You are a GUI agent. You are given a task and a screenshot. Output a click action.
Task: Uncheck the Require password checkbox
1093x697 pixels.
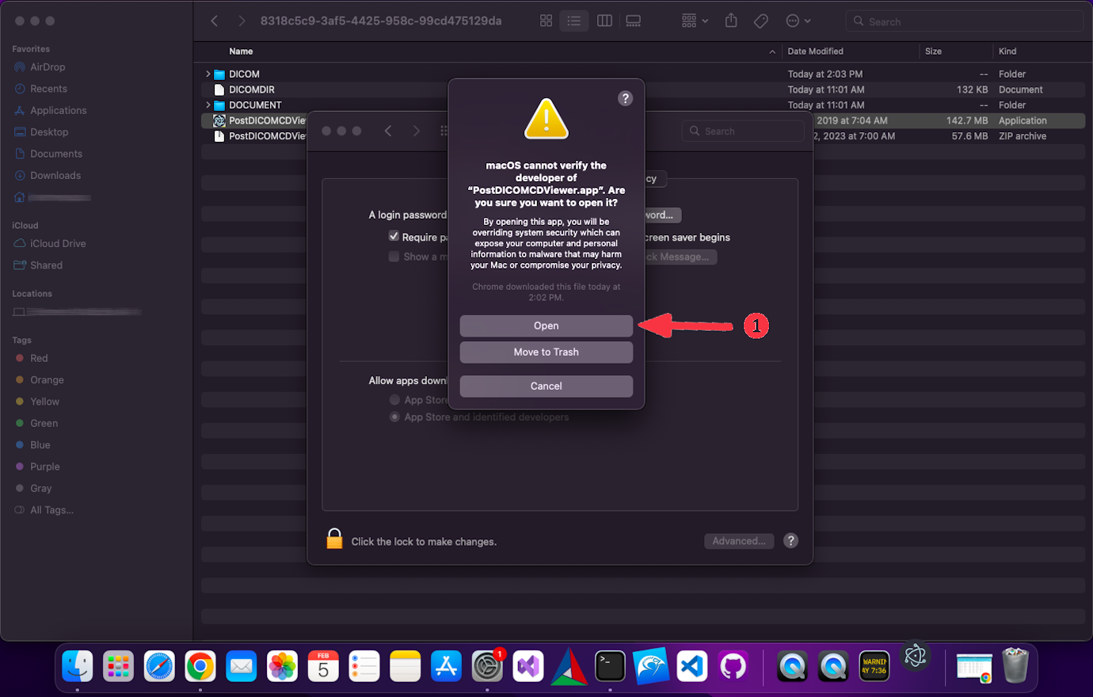[x=394, y=236]
